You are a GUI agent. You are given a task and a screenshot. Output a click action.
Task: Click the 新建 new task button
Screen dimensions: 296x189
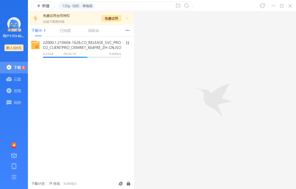pyautogui.click(x=43, y=6)
